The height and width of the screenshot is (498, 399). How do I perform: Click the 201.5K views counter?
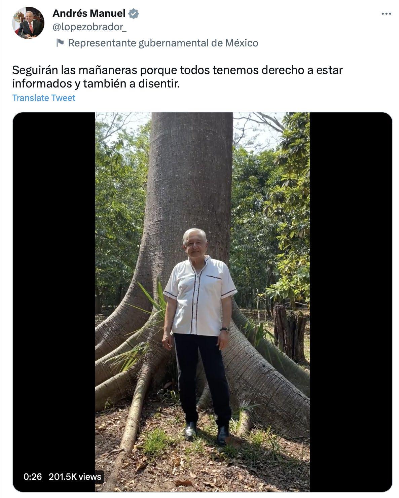(75, 477)
